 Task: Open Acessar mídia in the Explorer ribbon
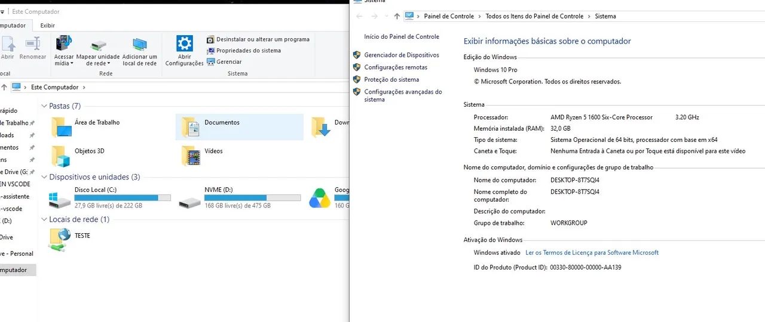click(x=64, y=50)
